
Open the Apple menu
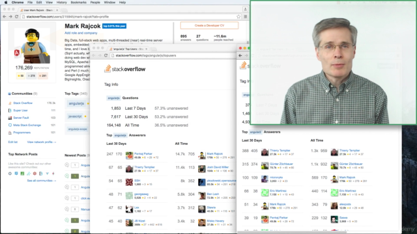coord(6,3)
